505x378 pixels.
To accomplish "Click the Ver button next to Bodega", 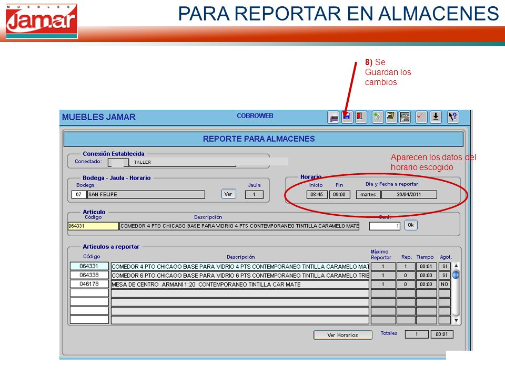I will point(228,194).
